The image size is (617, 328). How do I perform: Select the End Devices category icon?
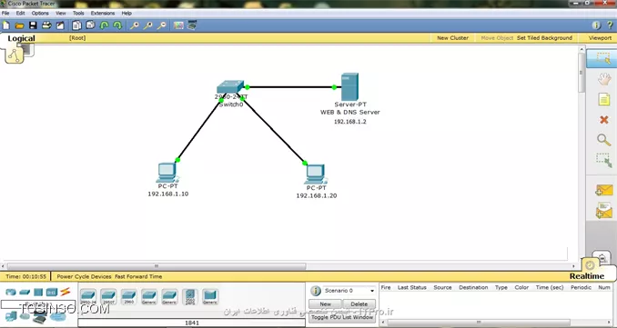(11, 316)
